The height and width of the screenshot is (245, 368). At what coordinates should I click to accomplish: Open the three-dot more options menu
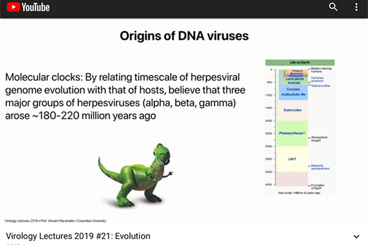tap(356, 7)
